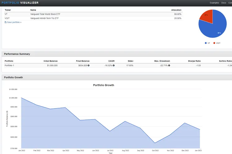Screen dimensions: 232x154
Task: Click the Initial Balance column header
Action: [x=50, y=61]
